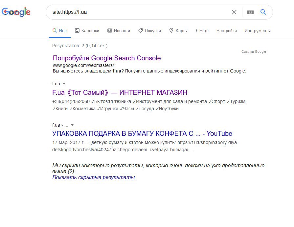Click the Покупки tab tag icon
Screen dimensions: 294x227
pyautogui.click(x=141, y=31)
